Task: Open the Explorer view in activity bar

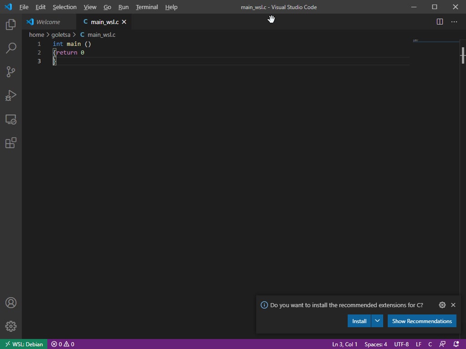Action: (11, 25)
